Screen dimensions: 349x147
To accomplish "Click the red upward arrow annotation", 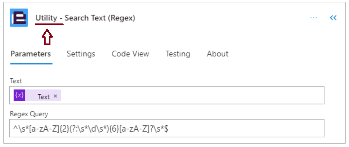I will click(47, 37).
